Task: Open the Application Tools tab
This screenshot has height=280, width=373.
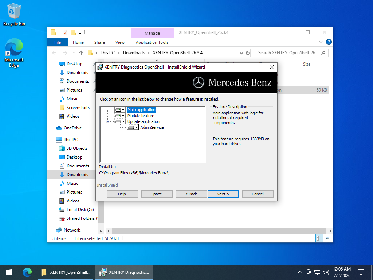Action: point(152,42)
